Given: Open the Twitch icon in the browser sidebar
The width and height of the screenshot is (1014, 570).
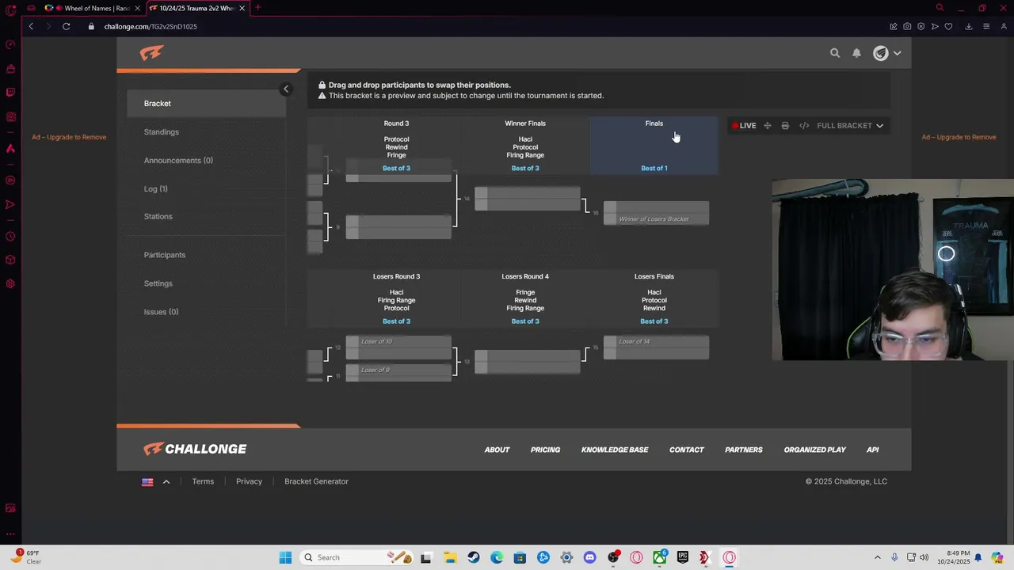Looking at the screenshot, I should tap(10, 92).
